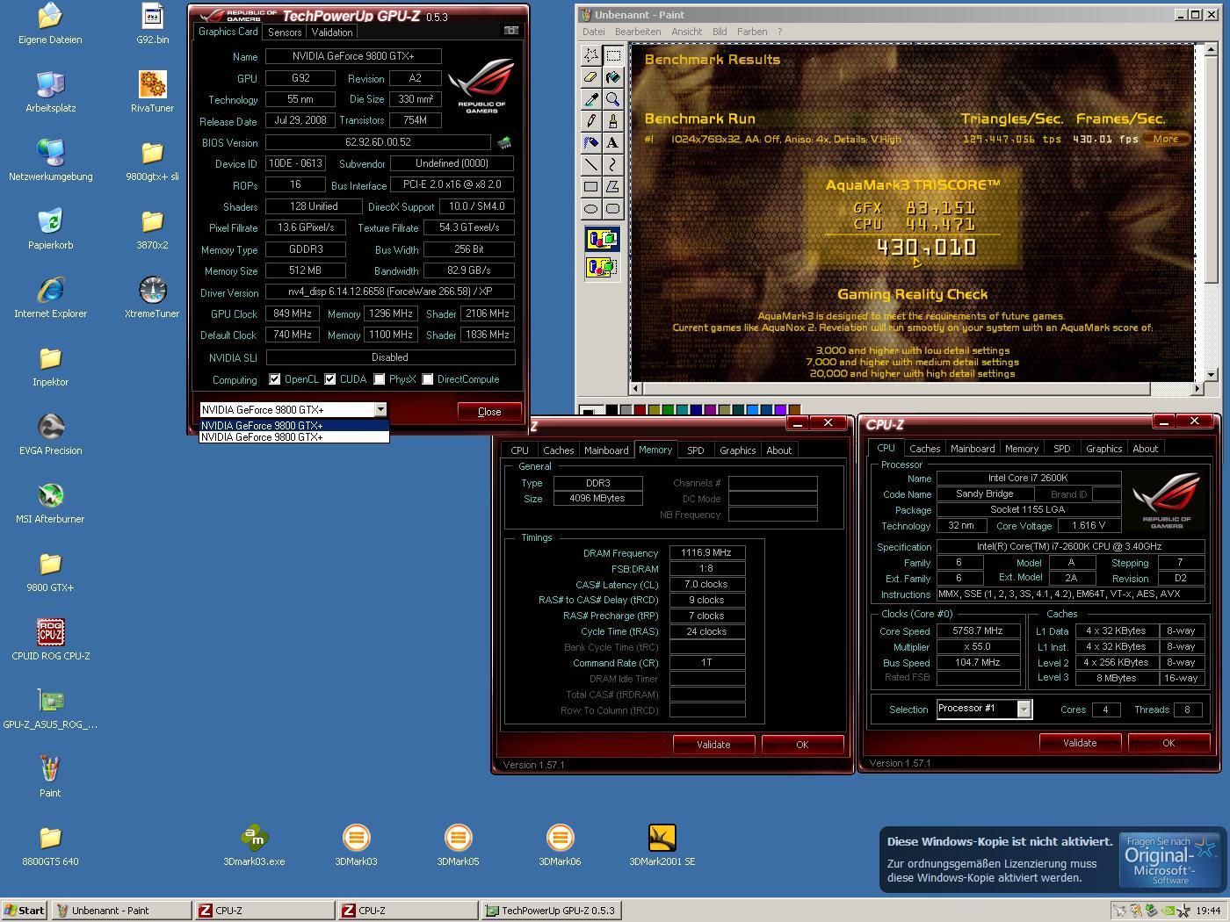Viewport: 1230px width, 922px height.
Task: Activate the Magnifier tool in Paint
Action: click(x=612, y=99)
